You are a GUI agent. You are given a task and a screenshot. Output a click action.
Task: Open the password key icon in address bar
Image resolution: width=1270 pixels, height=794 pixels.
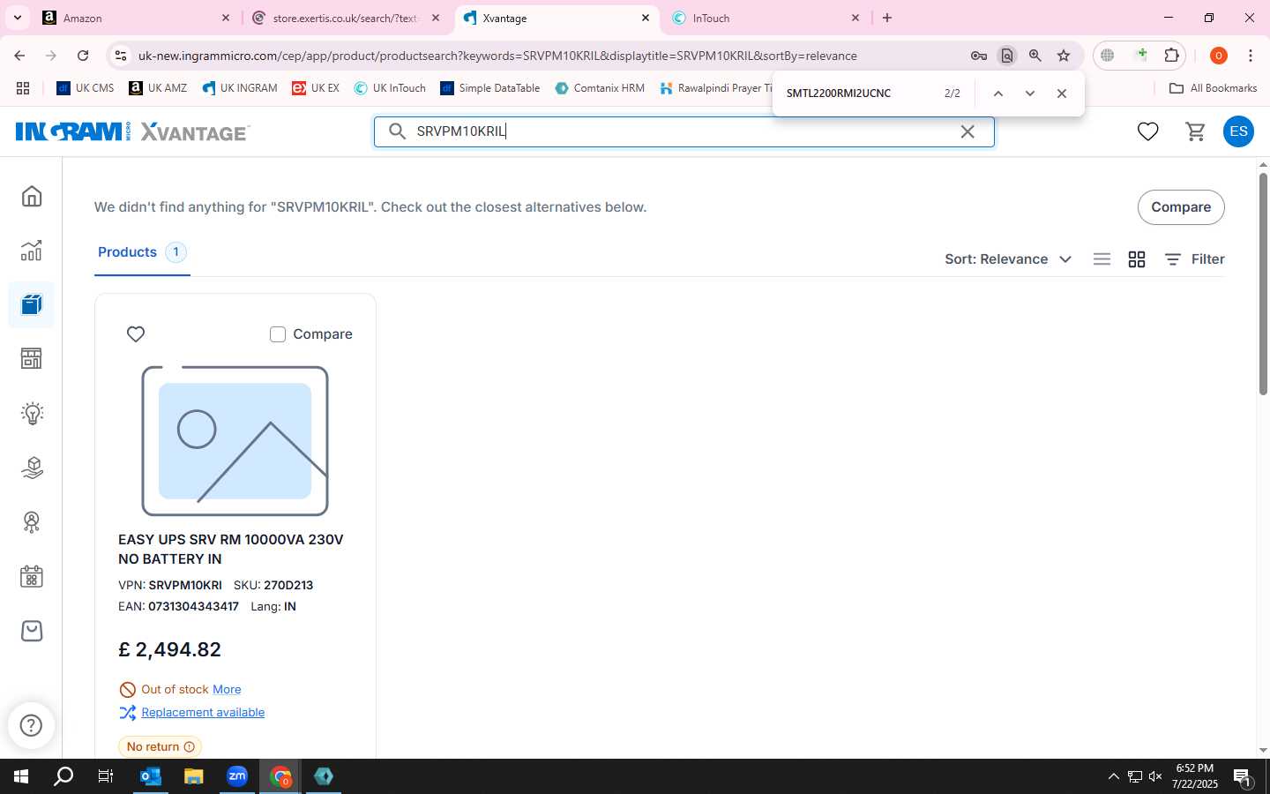979,56
